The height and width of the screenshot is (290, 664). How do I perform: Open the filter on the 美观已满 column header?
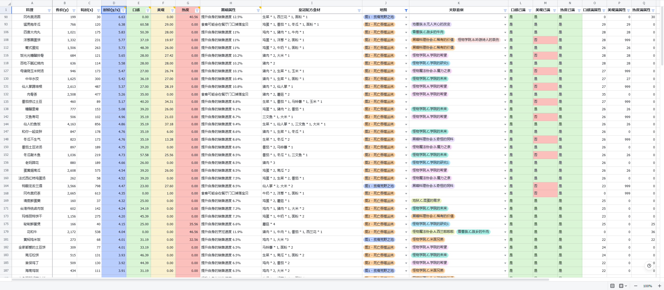(x=555, y=11)
